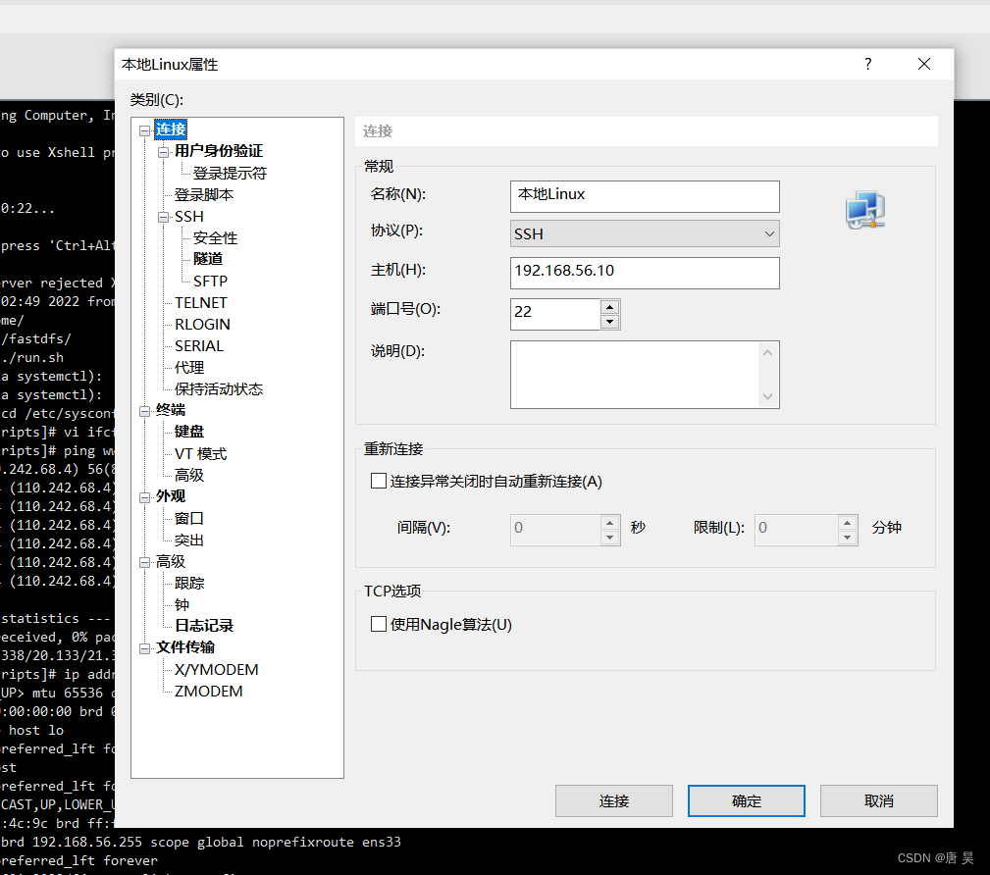Viewport: 990px width, 875px height.
Task: Collapse the 用户身份验证 tree node
Action: click(164, 152)
